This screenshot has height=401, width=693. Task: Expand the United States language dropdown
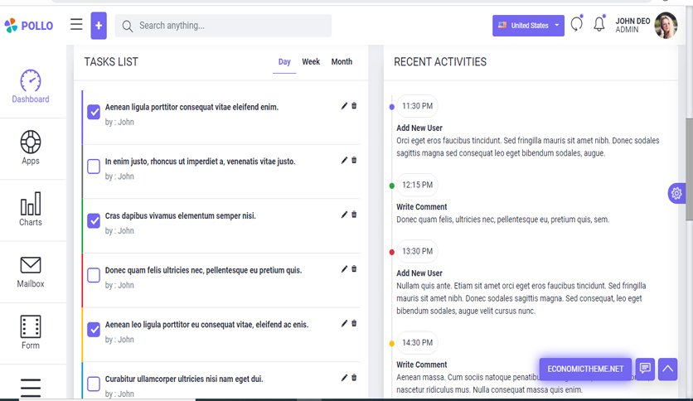click(x=528, y=26)
